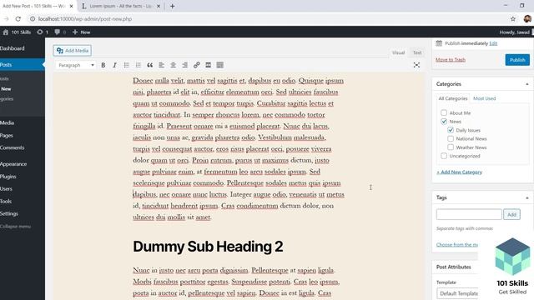Open the Comments menu
This screenshot has height=300, width=534.
coord(13,147)
